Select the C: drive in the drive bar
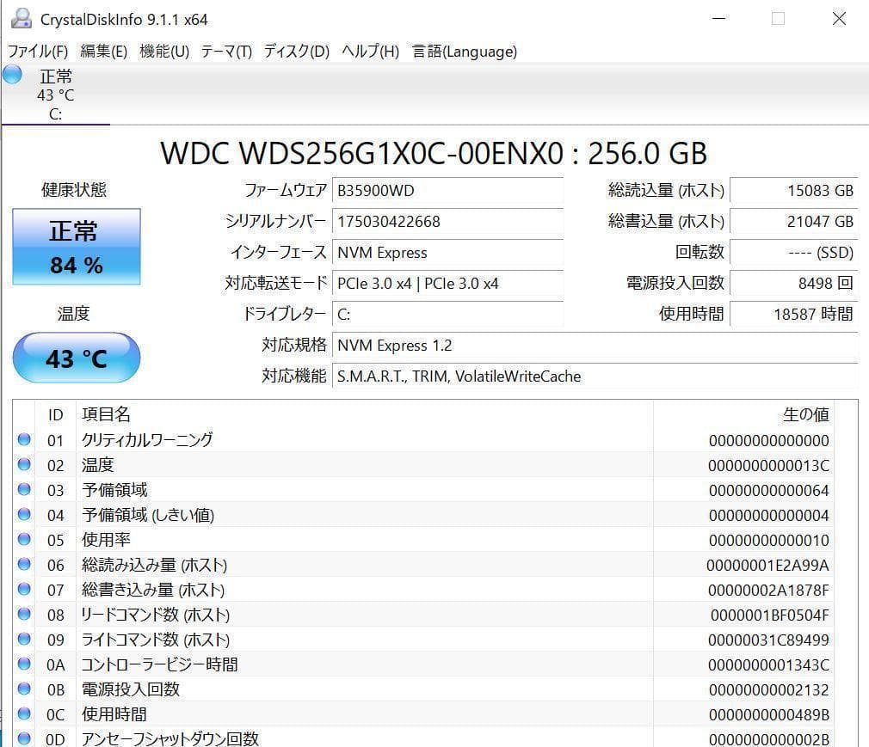This screenshot has width=869, height=747. (57, 95)
